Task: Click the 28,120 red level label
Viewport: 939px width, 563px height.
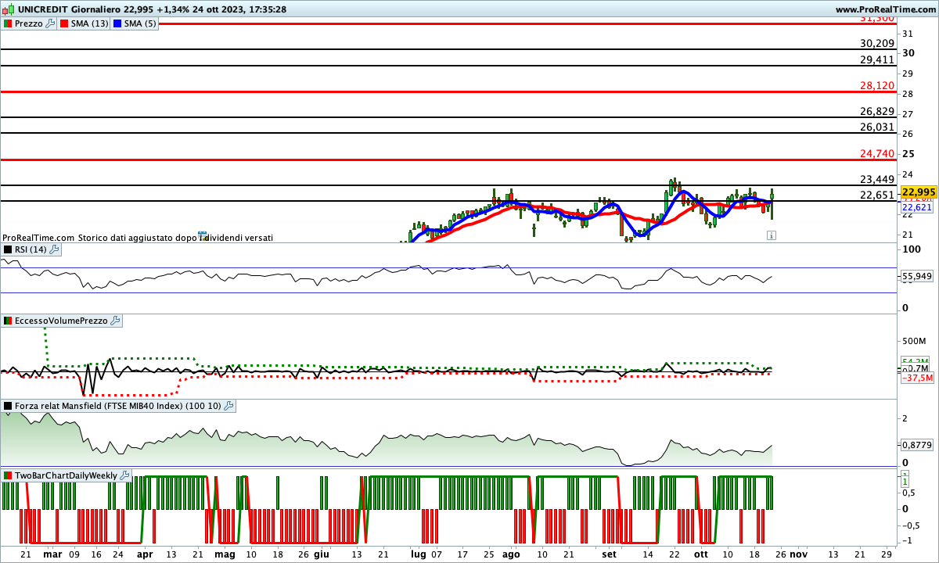Action: coord(876,86)
